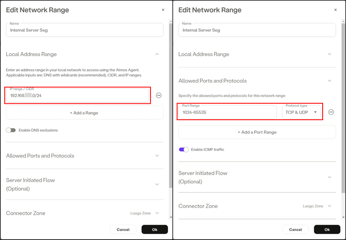Close the left Edit Network Range dialog

(163, 10)
